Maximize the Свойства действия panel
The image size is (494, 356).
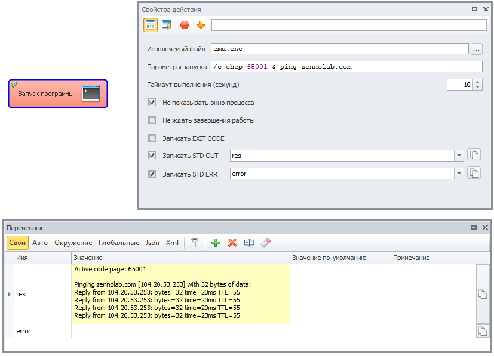[x=474, y=9]
